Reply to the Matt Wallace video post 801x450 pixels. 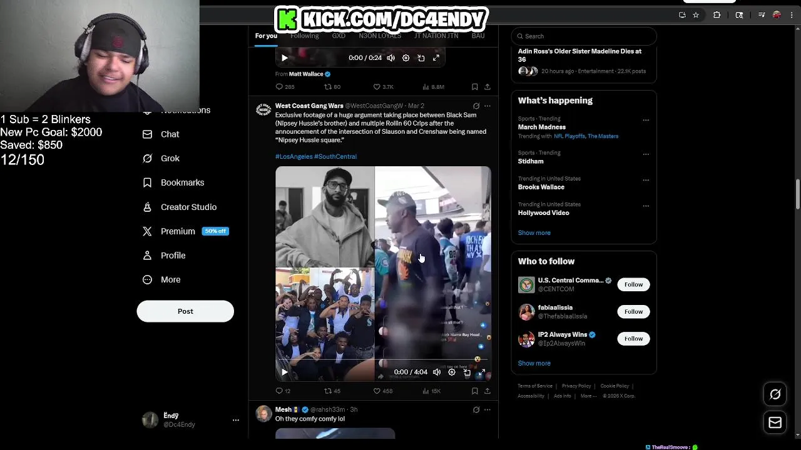point(280,87)
